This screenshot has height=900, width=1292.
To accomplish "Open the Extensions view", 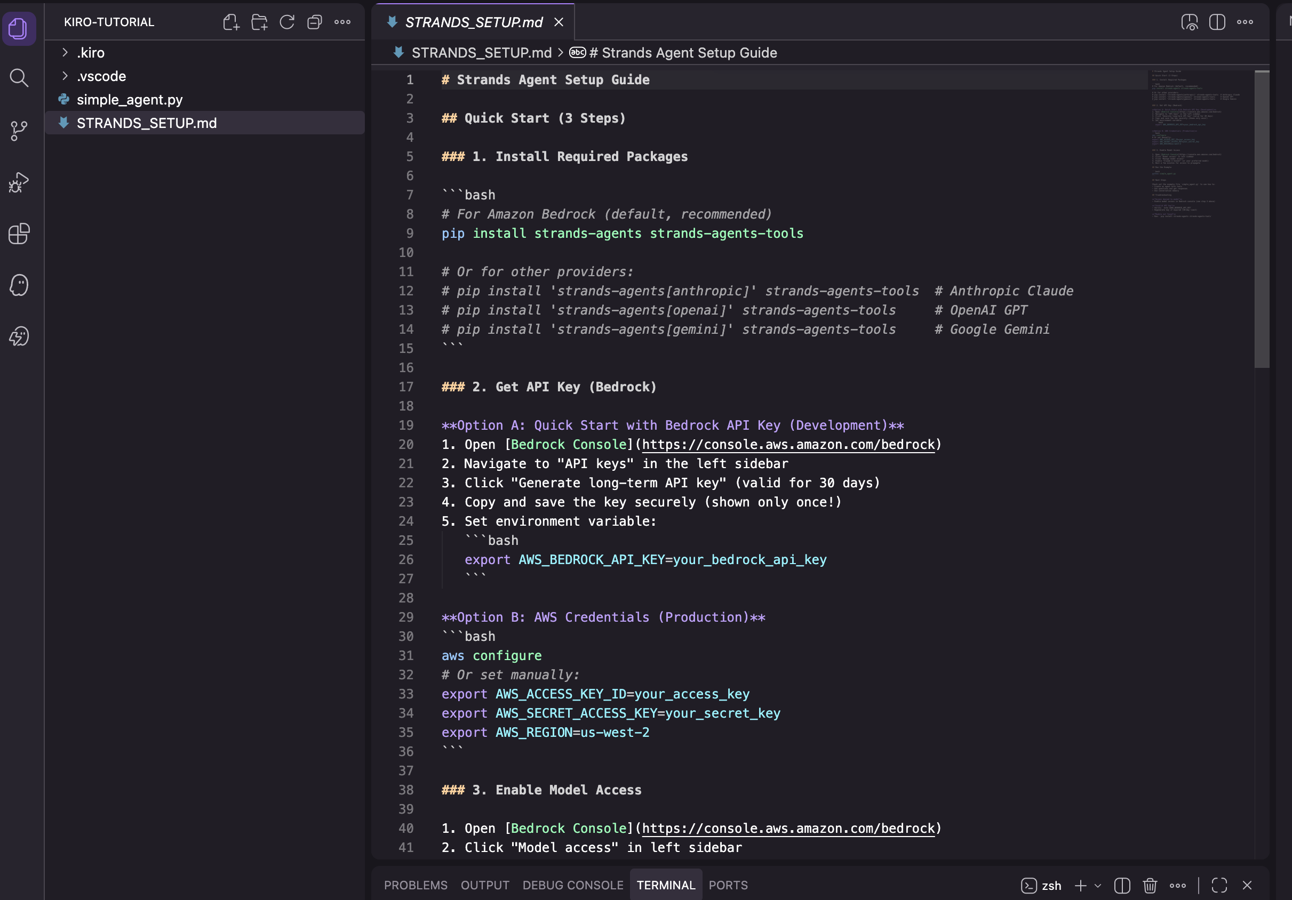I will pyautogui.click(x=19, y=234).
